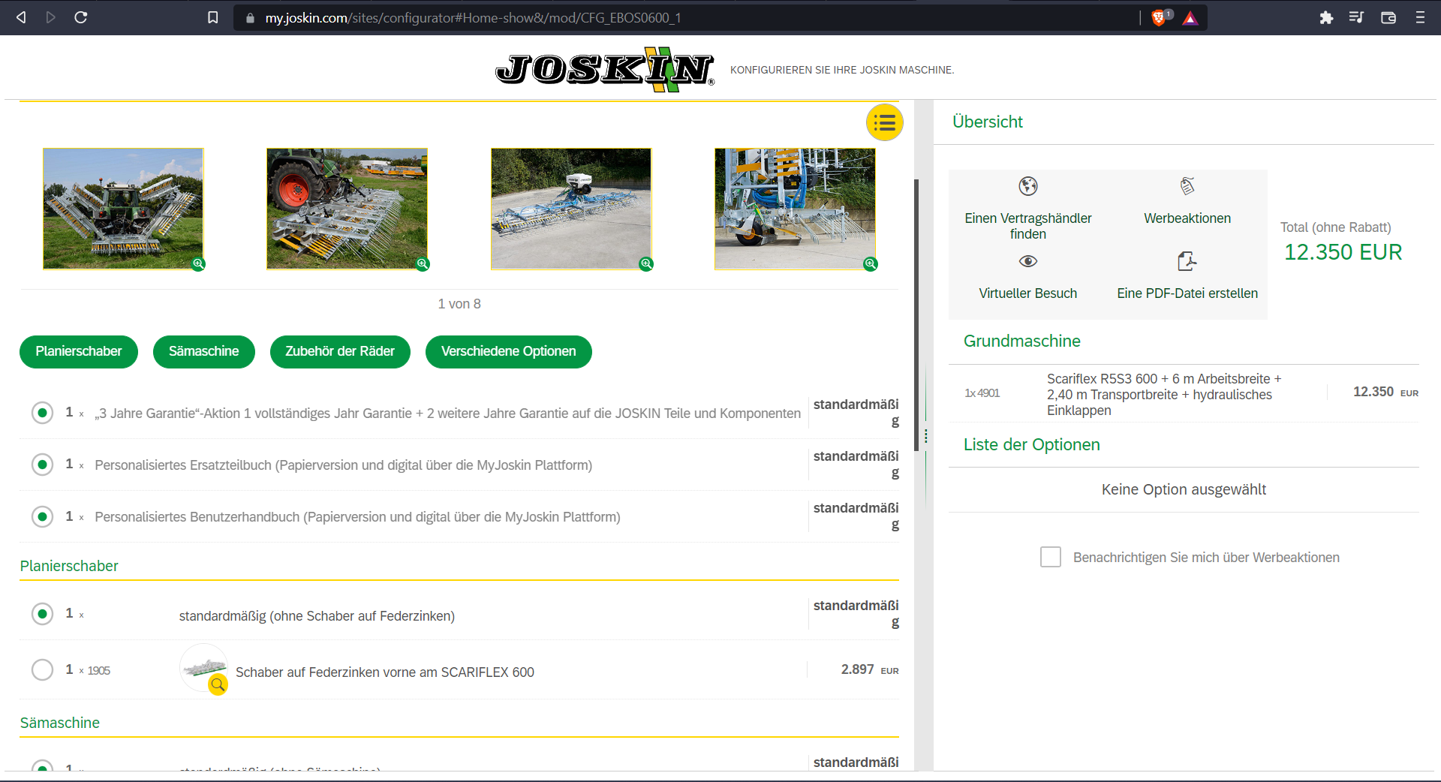Click the '1x 4901' item code
The height and width of the screenshot is (782, 1441).
click(982, 393)
